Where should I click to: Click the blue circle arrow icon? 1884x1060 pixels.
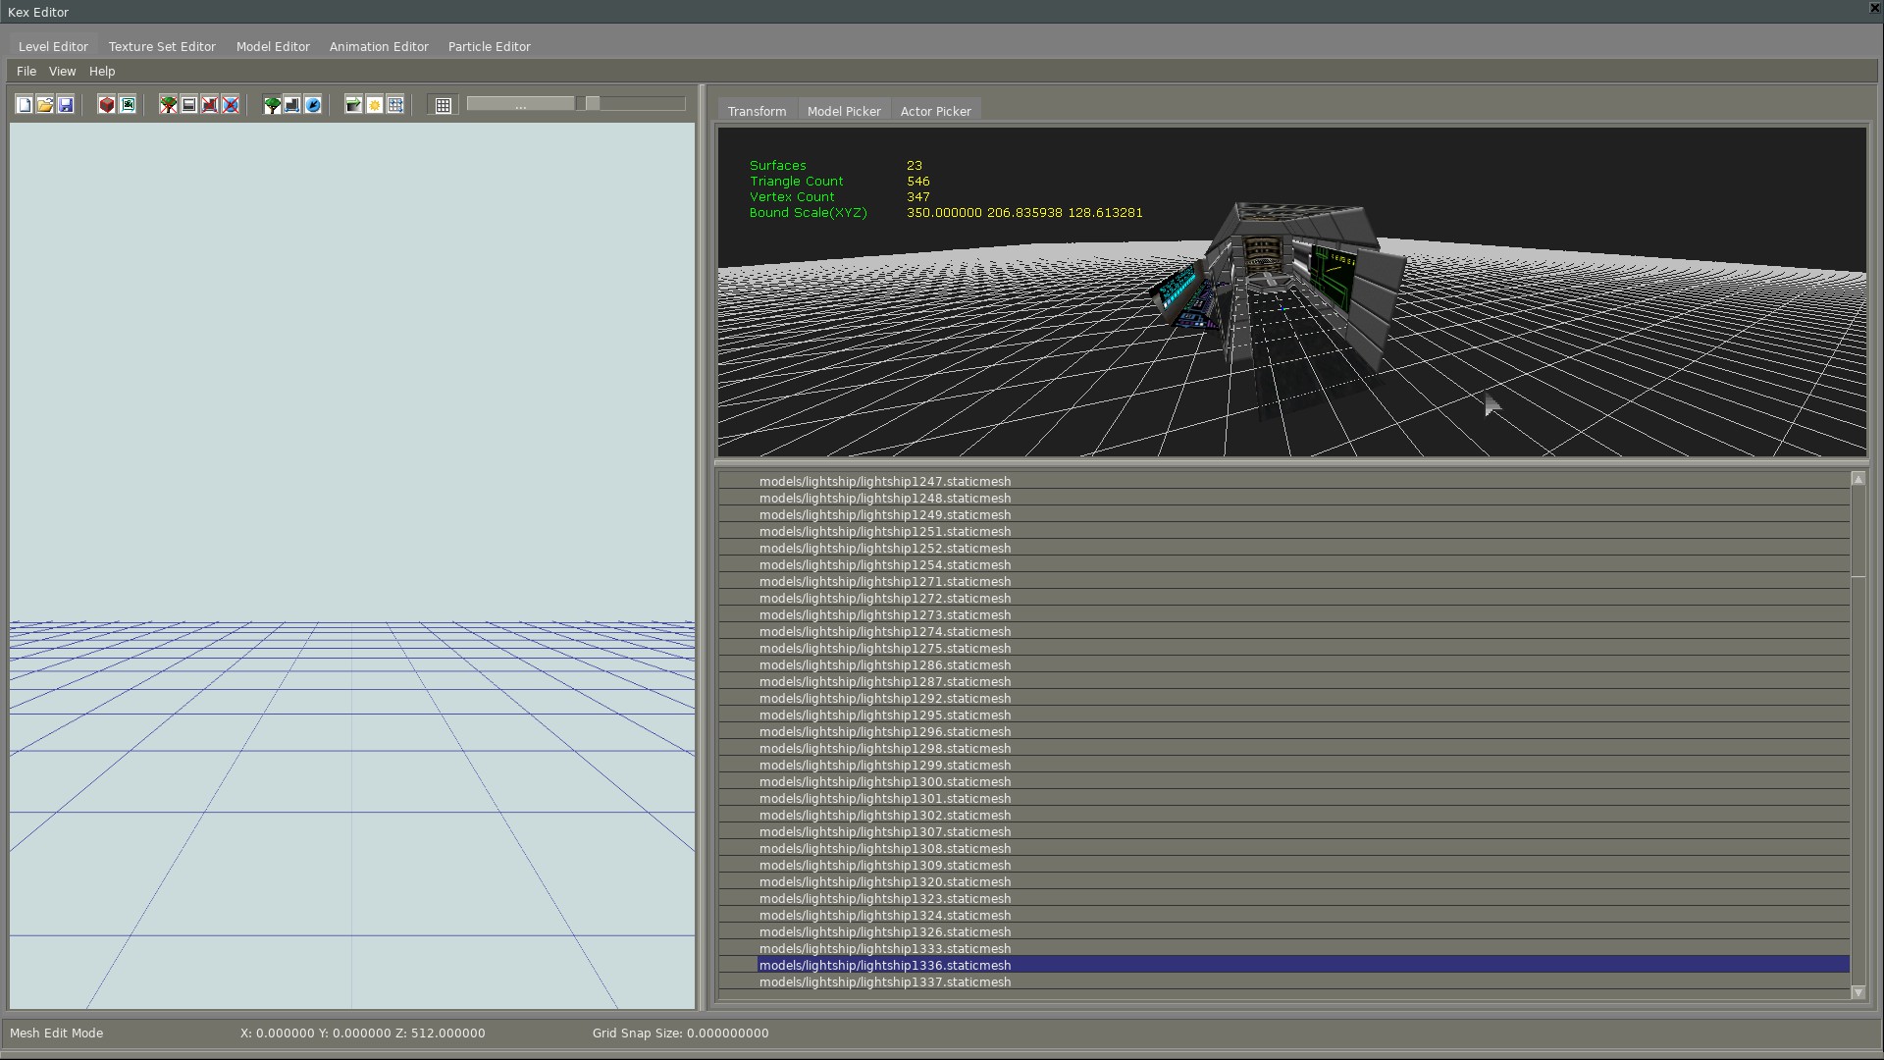click(313, 105)
